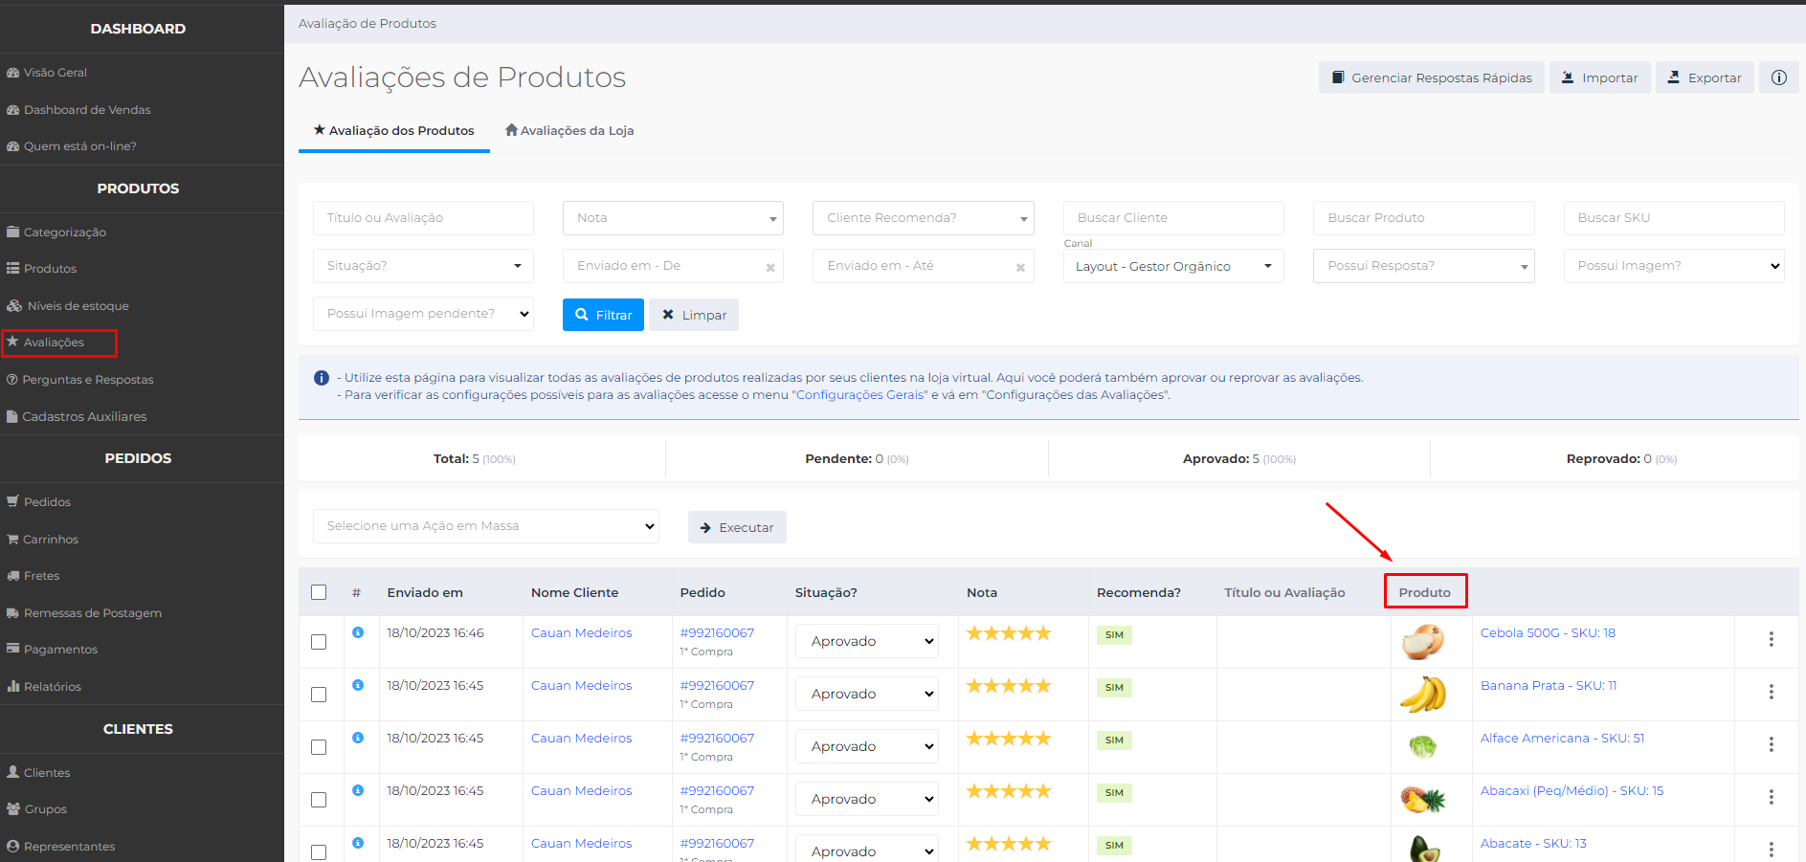1806x862 pixels.
Task: Click the banana product thumbnail
Action: [1422, 694]
